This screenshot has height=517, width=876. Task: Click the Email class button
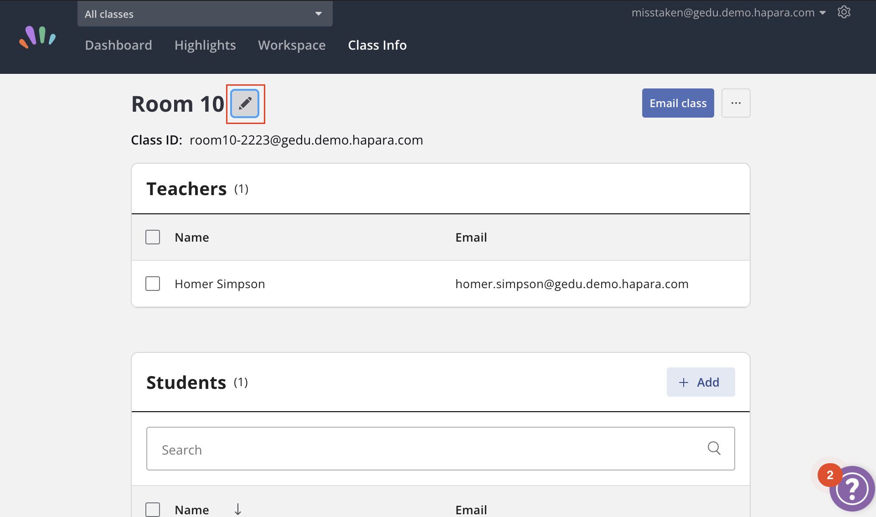click(x=678, y=103)
